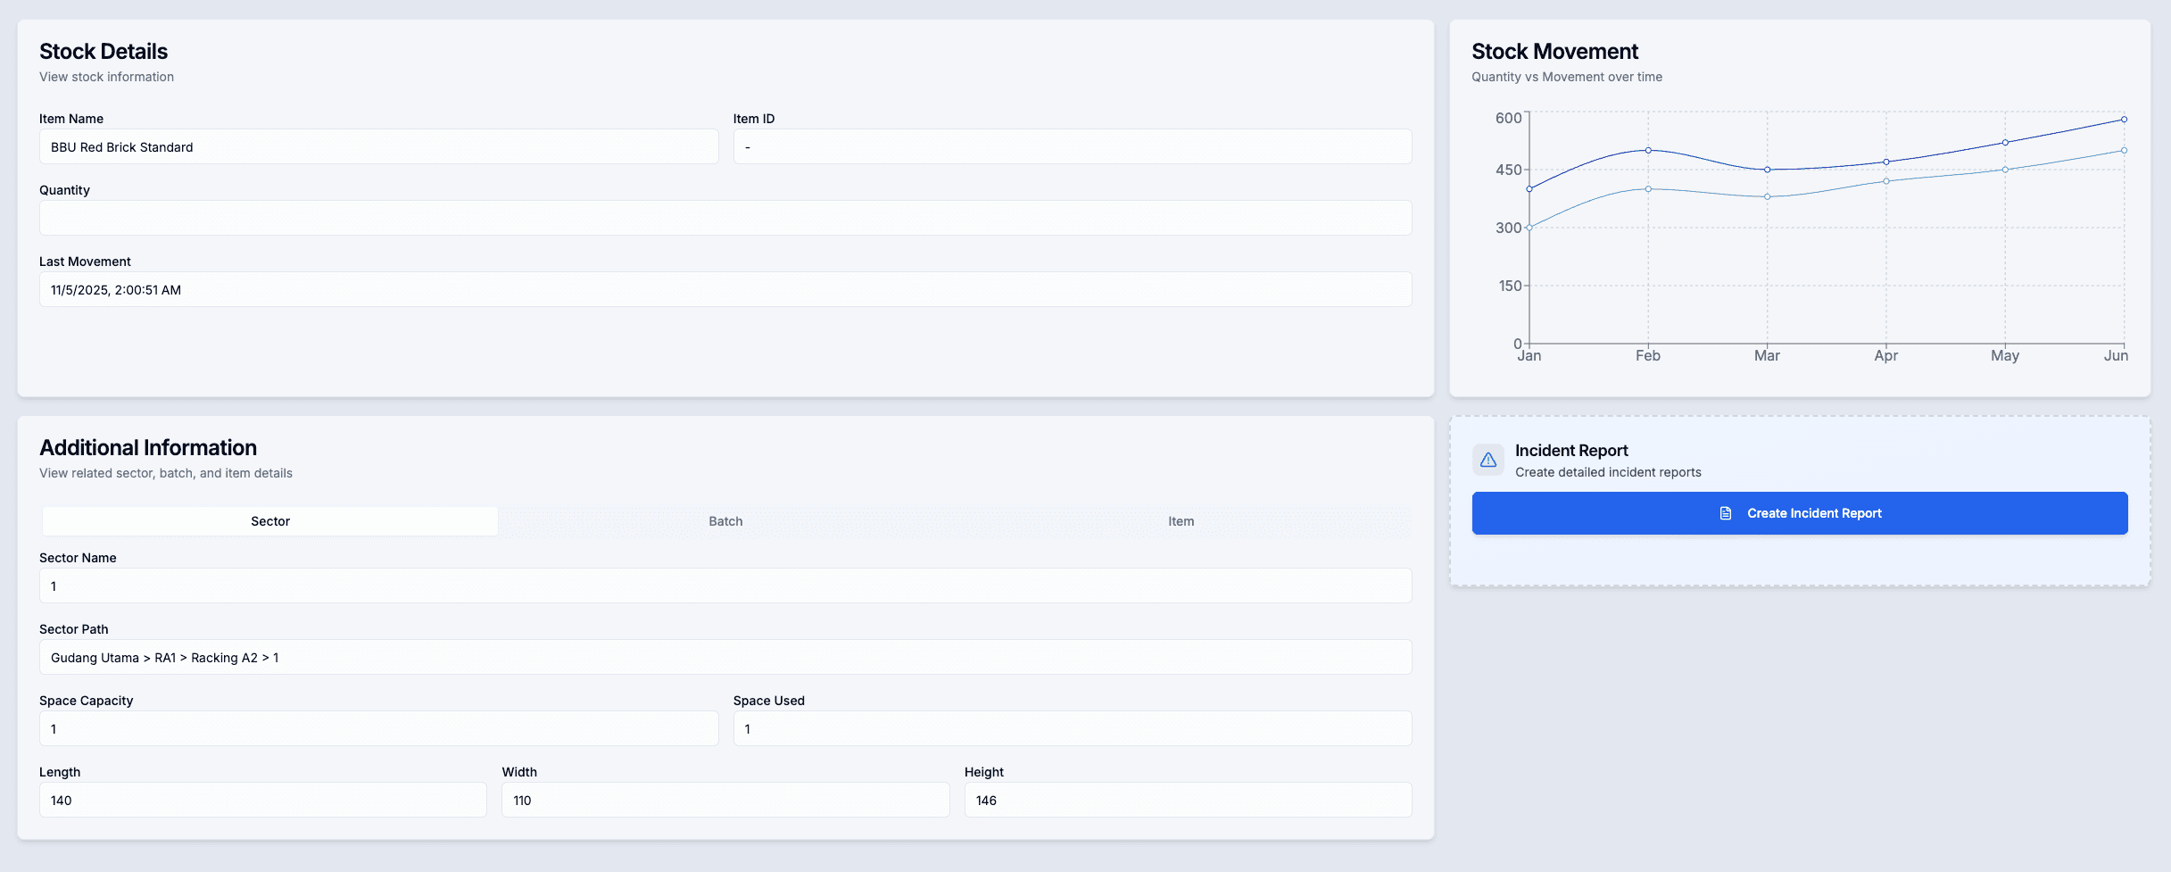Click the incident alert triangle icon

click(1488, 460)
